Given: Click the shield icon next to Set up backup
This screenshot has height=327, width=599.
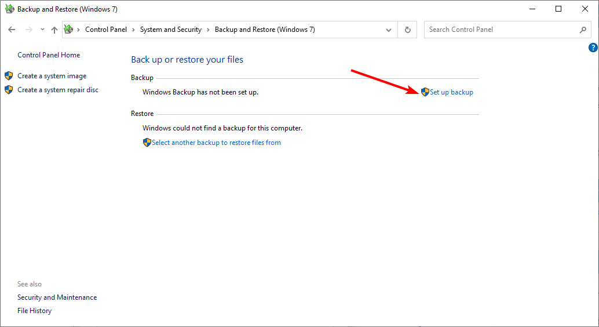Looking at the screenshot, I should tap(425, 92).
